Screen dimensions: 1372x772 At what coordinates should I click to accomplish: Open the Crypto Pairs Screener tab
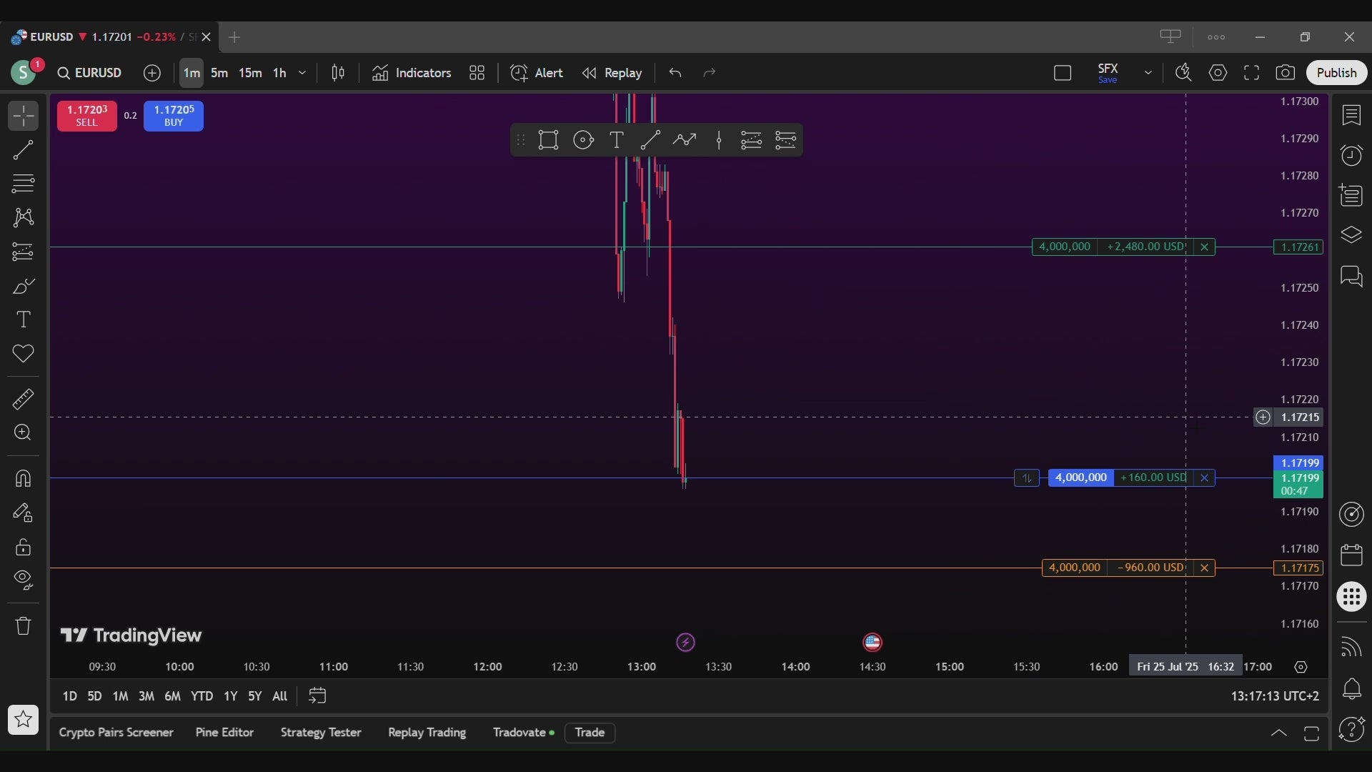[x=116, y=733]
